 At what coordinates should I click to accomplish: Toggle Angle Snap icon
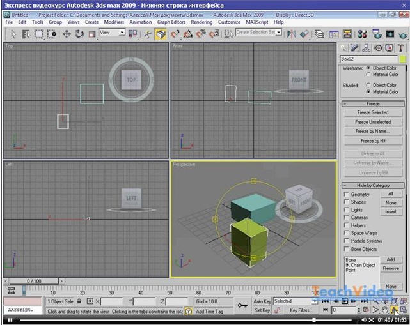(188, 34)
